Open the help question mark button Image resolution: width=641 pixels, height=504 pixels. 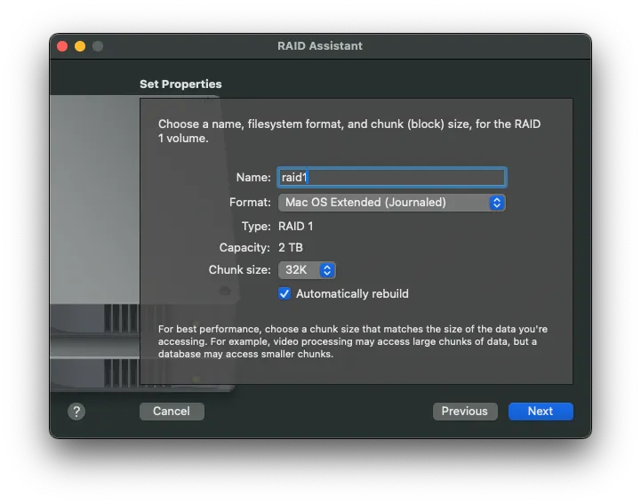tap(76, 411)
